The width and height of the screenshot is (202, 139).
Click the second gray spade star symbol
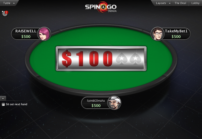(135, 59)
